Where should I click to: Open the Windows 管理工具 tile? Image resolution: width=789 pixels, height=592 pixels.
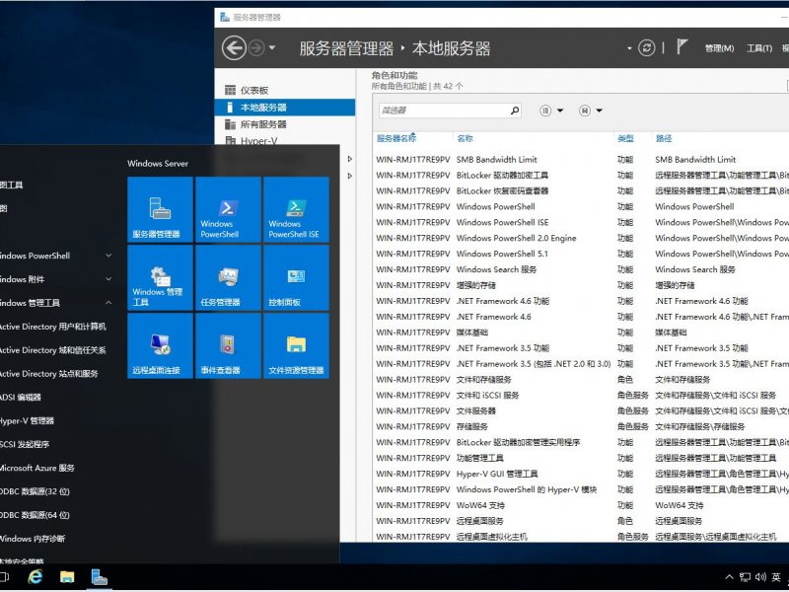point(160,277)
